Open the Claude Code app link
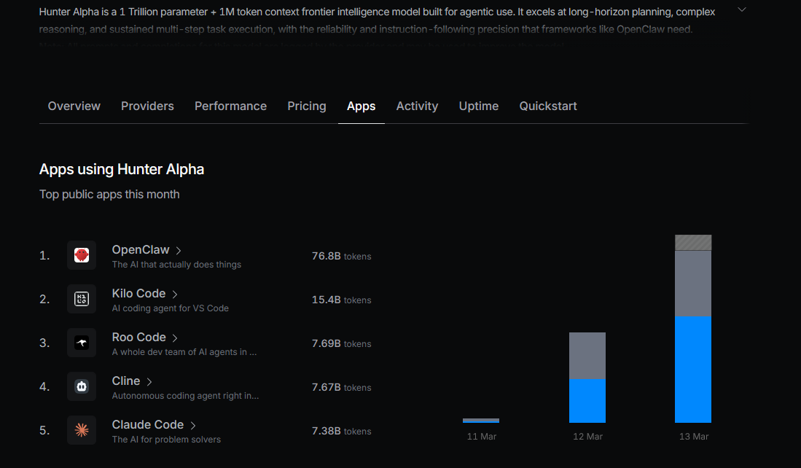The image size is (801, 468). (x=148, y=425)
